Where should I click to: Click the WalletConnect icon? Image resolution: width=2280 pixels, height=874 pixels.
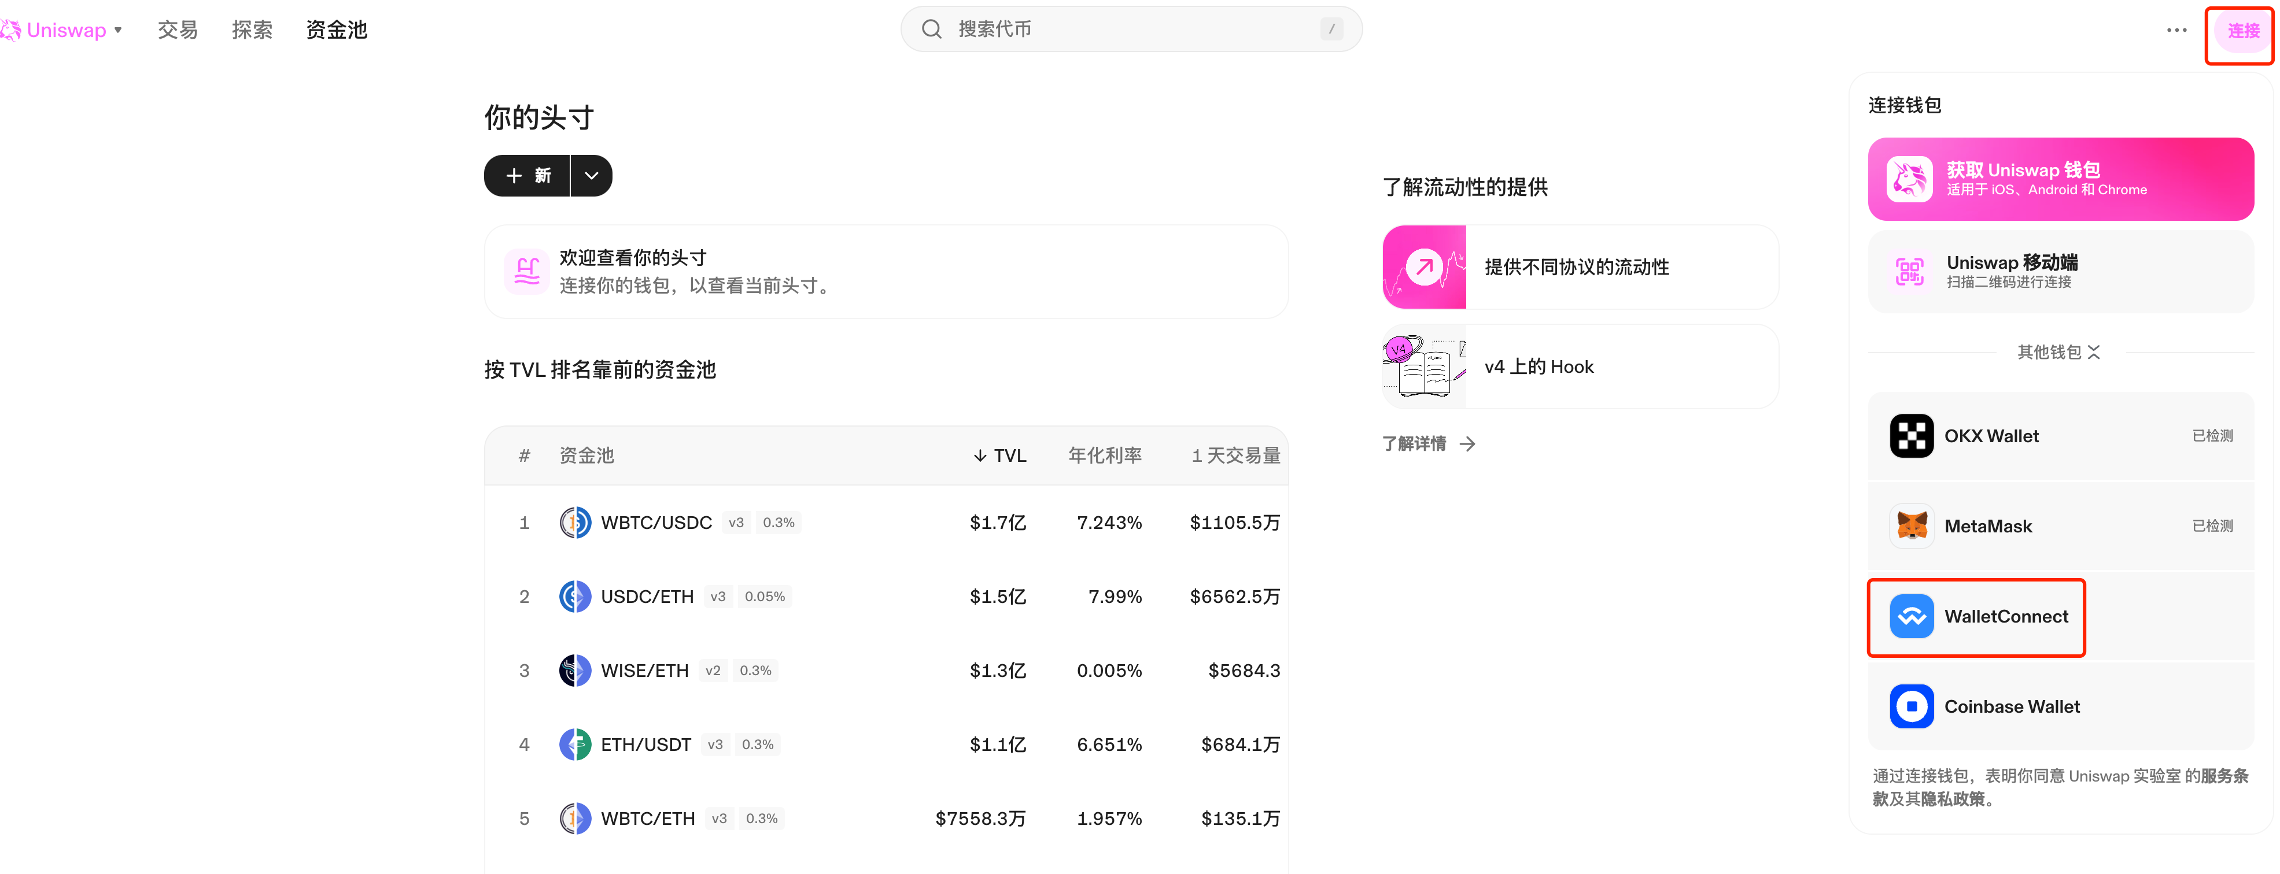[1913, 617]
